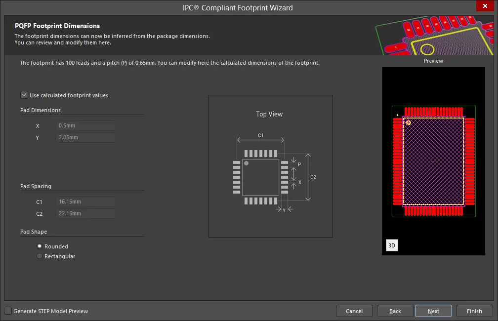Click the Pad Dimensions heading
This screenshot has height=321, width=498.
[41, 110]
